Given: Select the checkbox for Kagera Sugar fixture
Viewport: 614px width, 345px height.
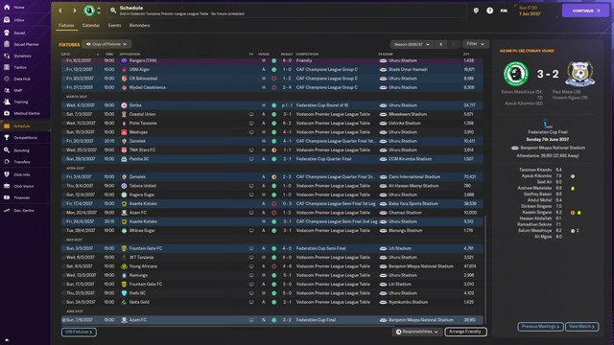Looking at the screenshot, I should (x=64, y=195).
